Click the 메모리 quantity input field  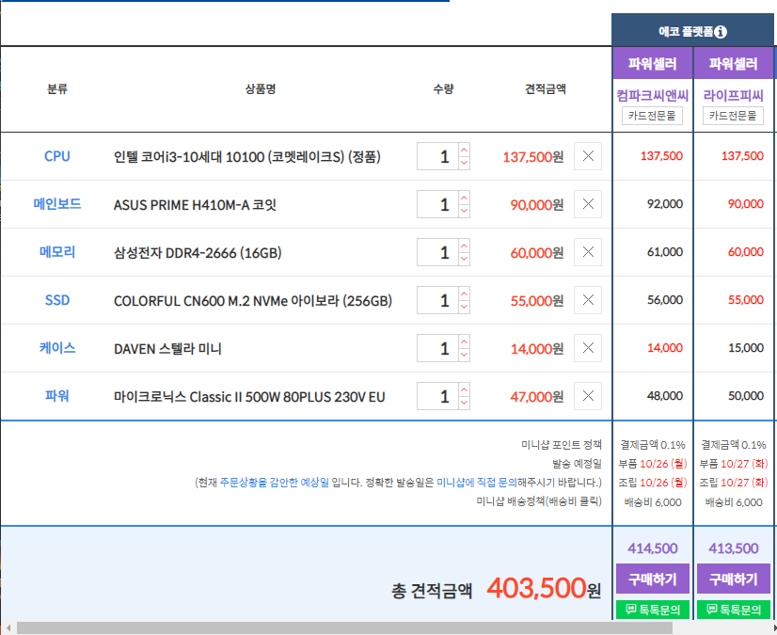click(437, 252)
